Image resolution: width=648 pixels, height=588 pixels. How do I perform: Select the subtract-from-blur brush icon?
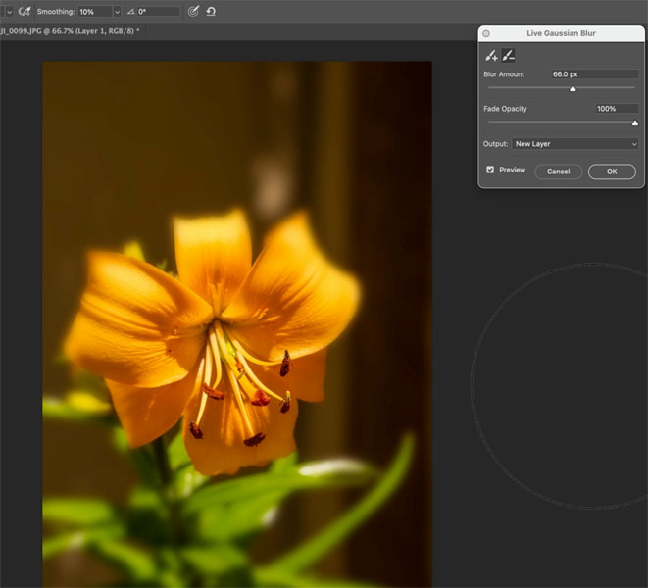(509, 56)
